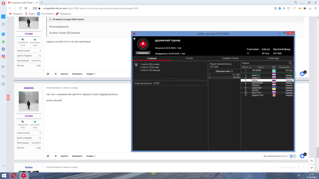Image resolution: width=319 pixels, height=179 pixels.
Task: Click Цитата under bbbbkkk's post
Action: 64,156
